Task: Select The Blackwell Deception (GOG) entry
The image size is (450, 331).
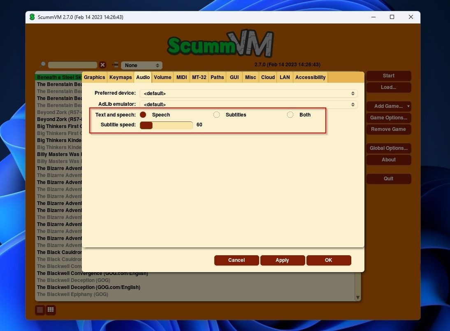Action: click(74, 280)
